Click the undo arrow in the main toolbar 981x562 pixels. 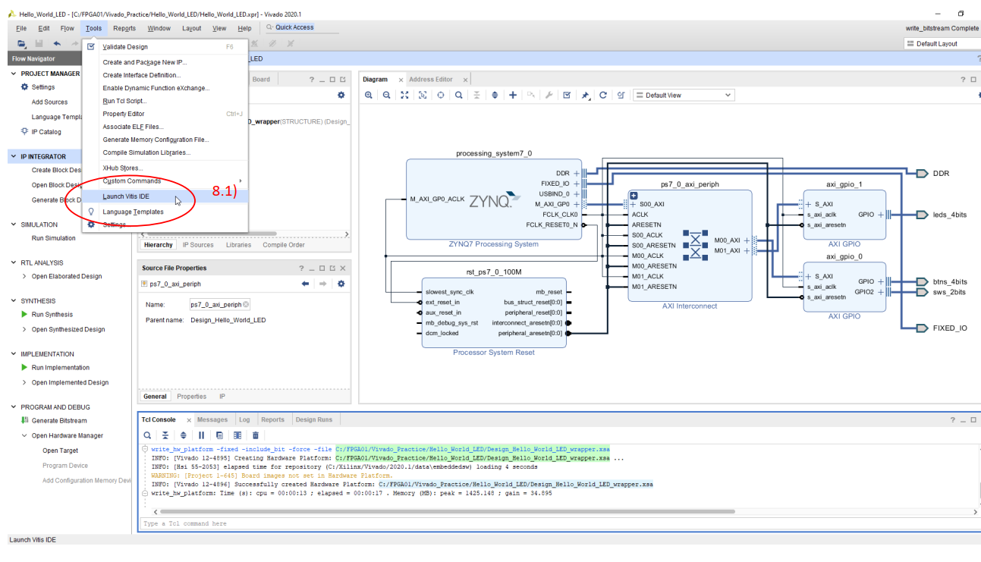[x=57, y=44]
